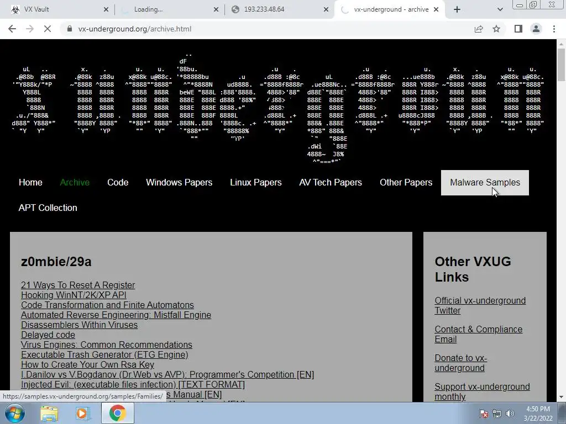This screenshot has height=424, width=566.
Task: Stop loading the page
Action: click(48, 29)
